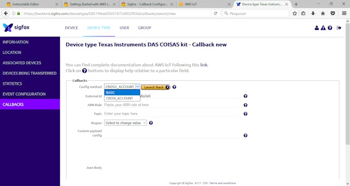
Task: Open the warning alerts triangle icon
Action: 323,28
